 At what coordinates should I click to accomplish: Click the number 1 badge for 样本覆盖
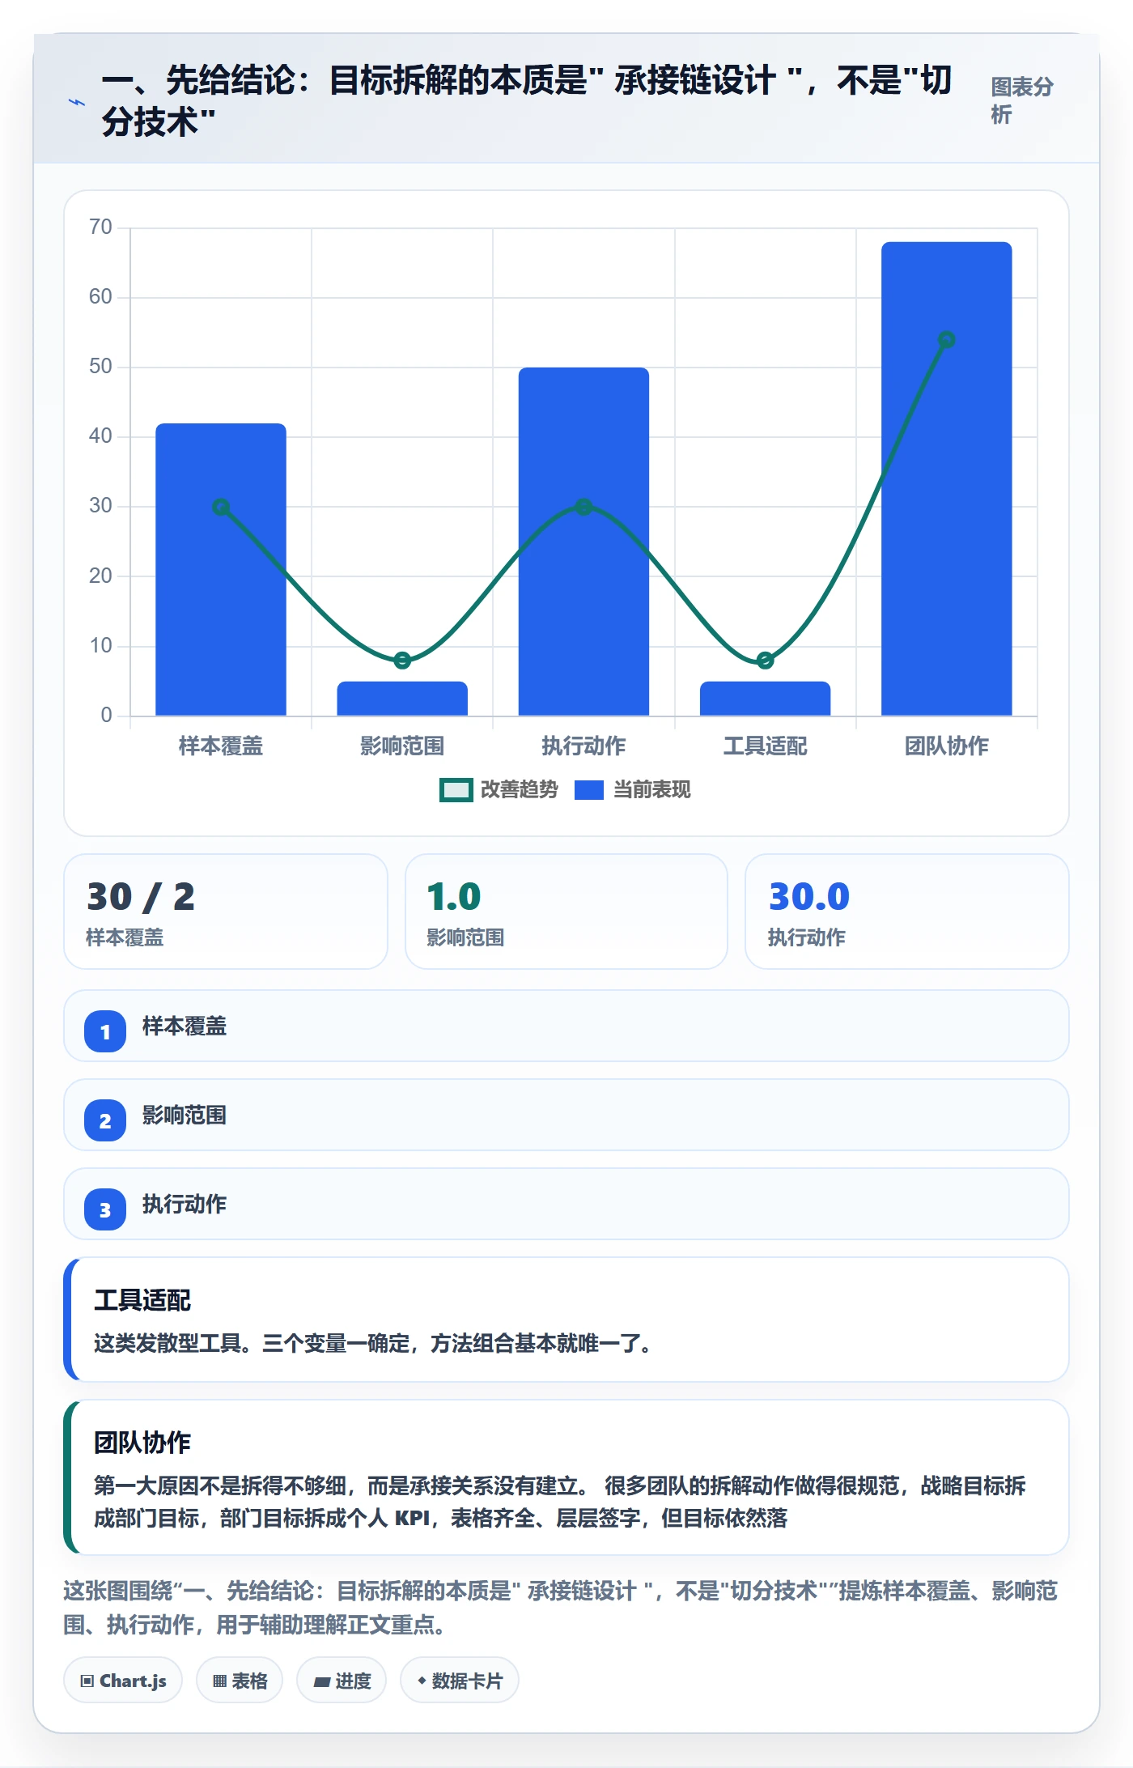tap(105, 1031)
